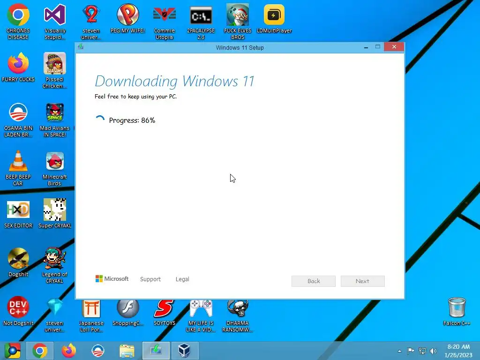Select the Commie Utopia desktop icon
This screenshot has height=360, width=480.
point(165,22)
